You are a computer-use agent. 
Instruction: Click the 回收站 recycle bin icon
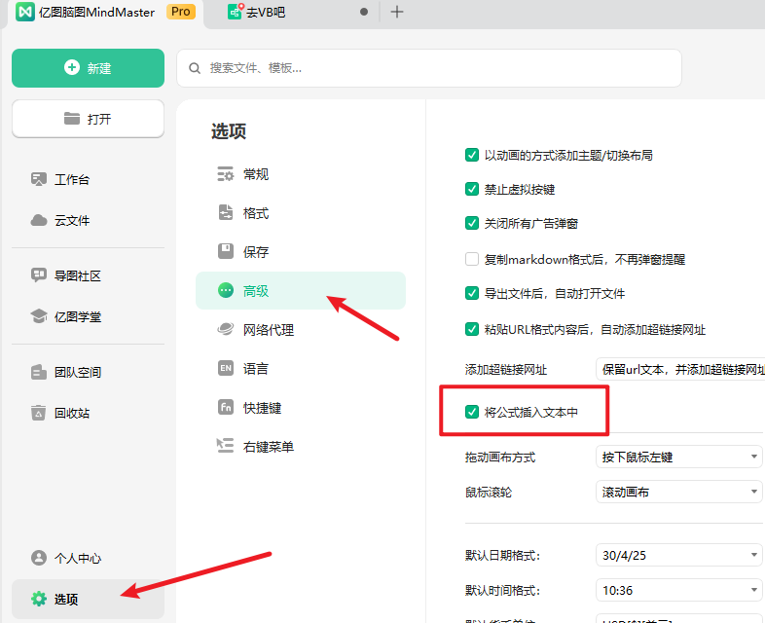point(39,413)
